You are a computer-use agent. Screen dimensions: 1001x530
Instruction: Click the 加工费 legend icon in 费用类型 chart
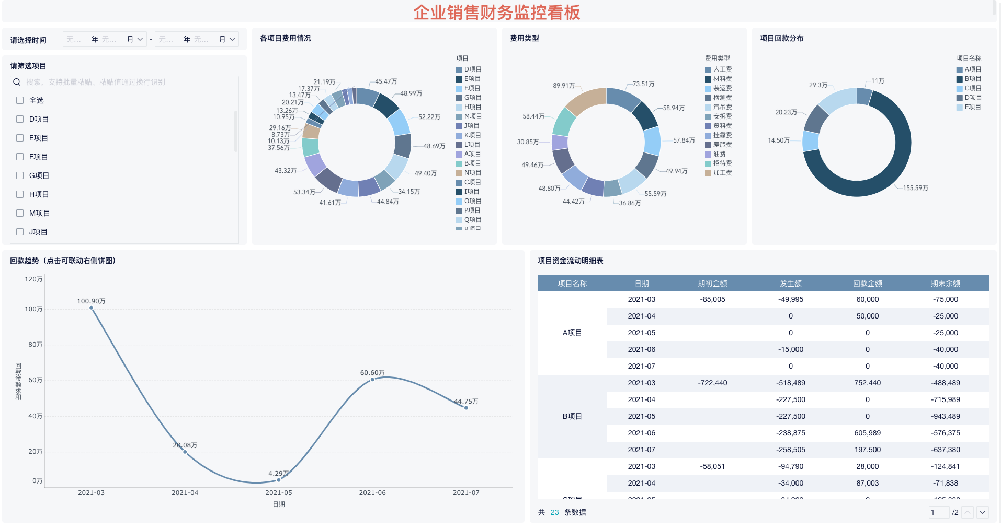pos(708,172)
